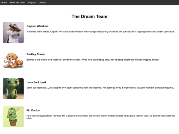Click the Barkley Bones name heading

pyautogui.click(x=35, y=54)
